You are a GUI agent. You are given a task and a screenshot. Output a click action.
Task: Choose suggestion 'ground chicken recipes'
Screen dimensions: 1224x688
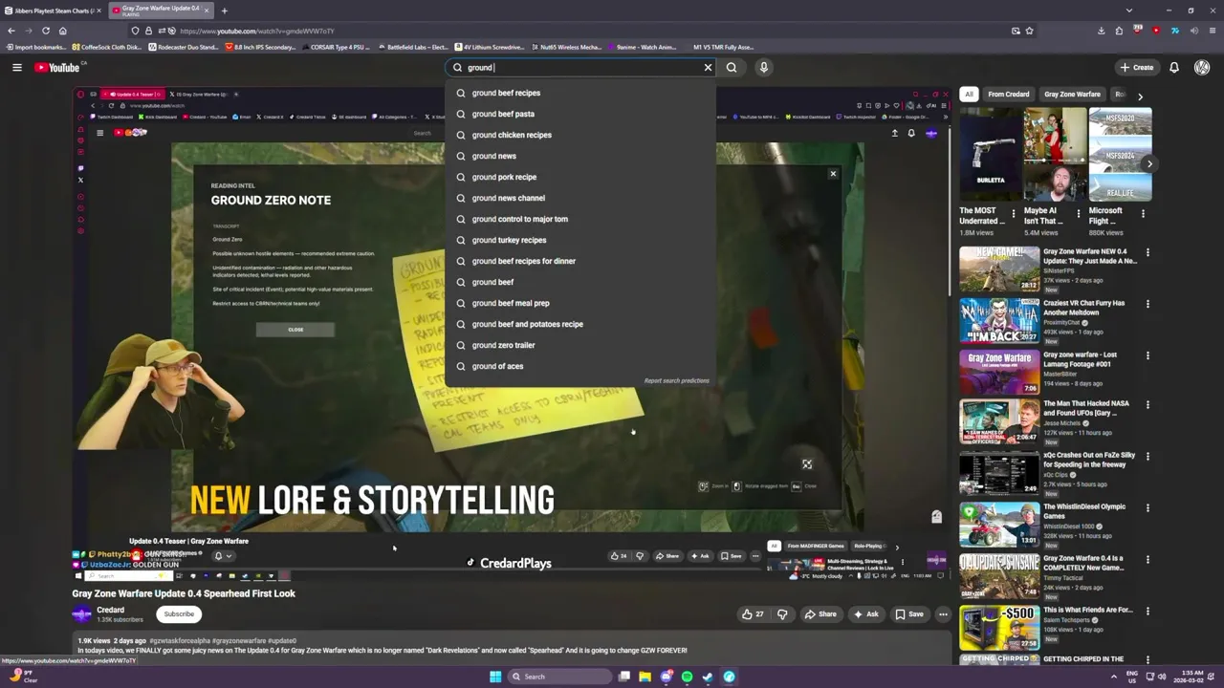(580, 135)
